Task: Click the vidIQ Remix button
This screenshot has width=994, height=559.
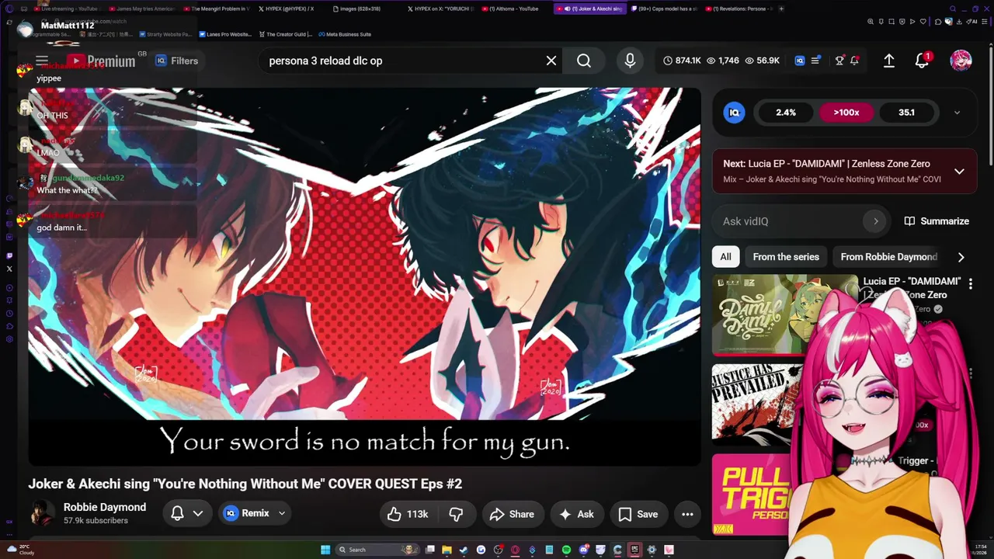Action: pyautogui.click(x=246, y=513)
